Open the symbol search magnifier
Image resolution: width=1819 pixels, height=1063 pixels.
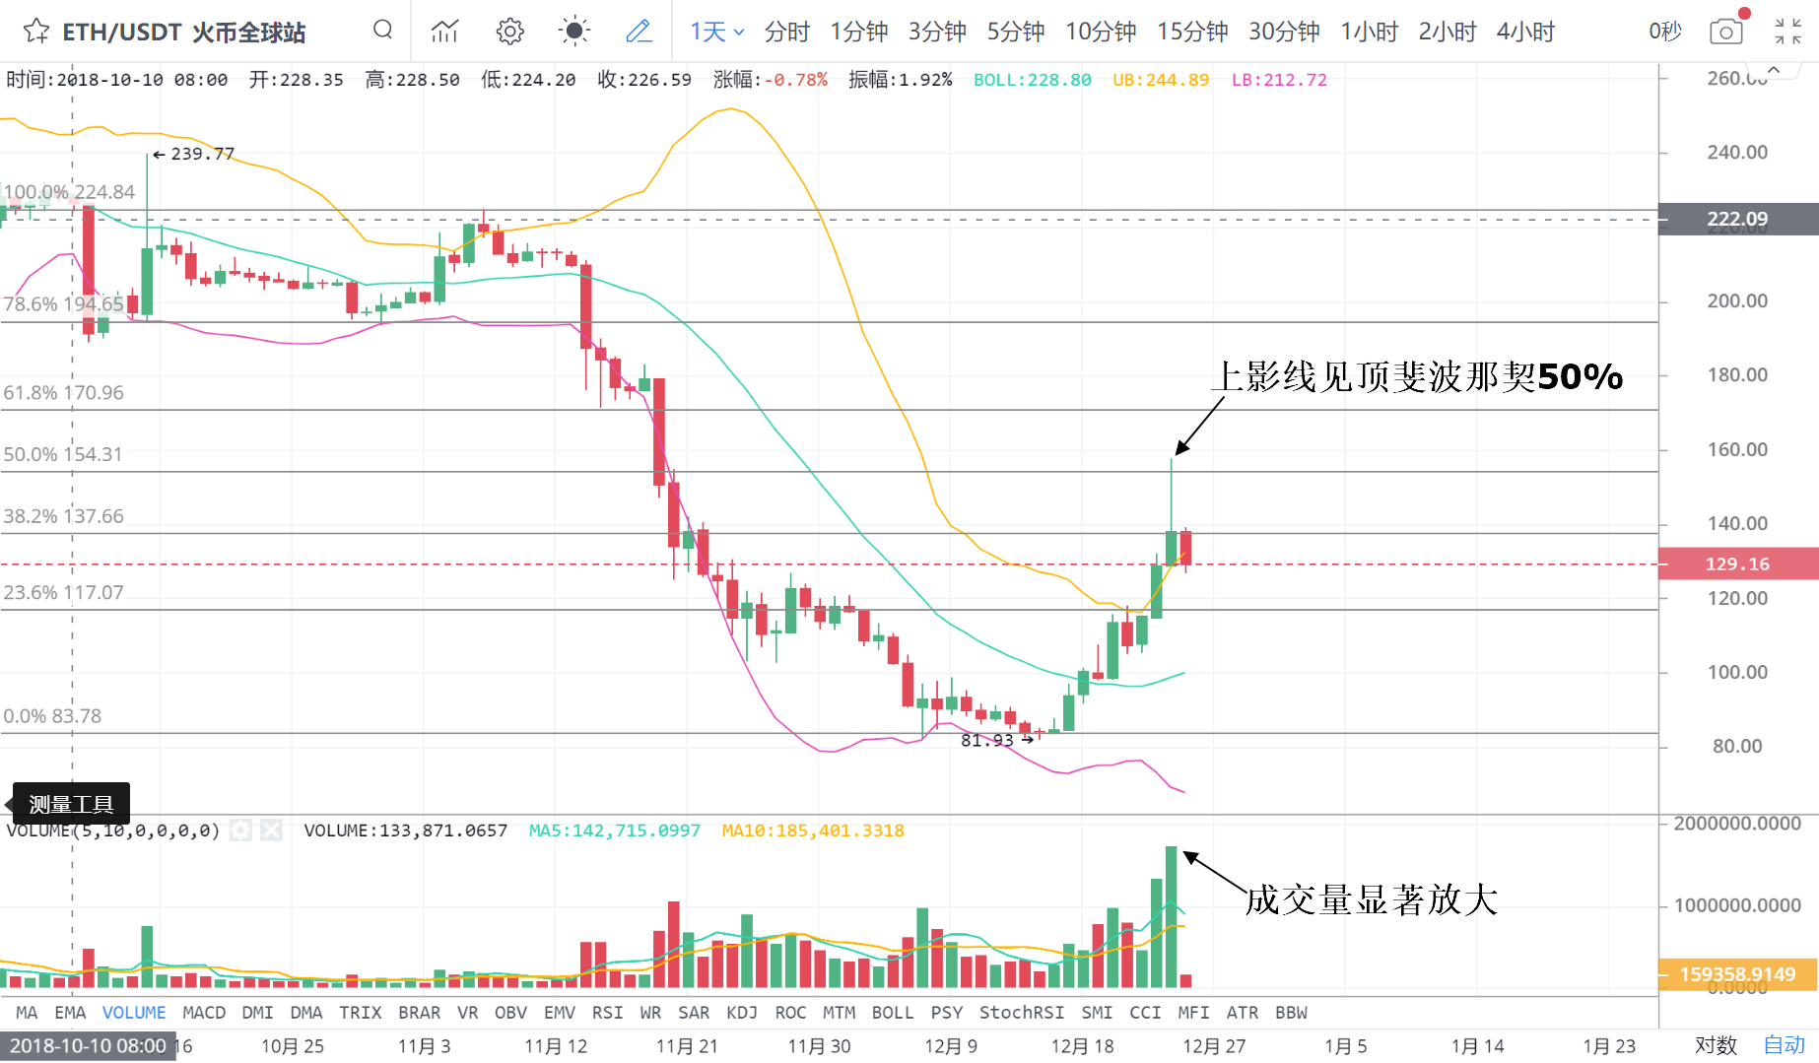[x=382, y=31]
